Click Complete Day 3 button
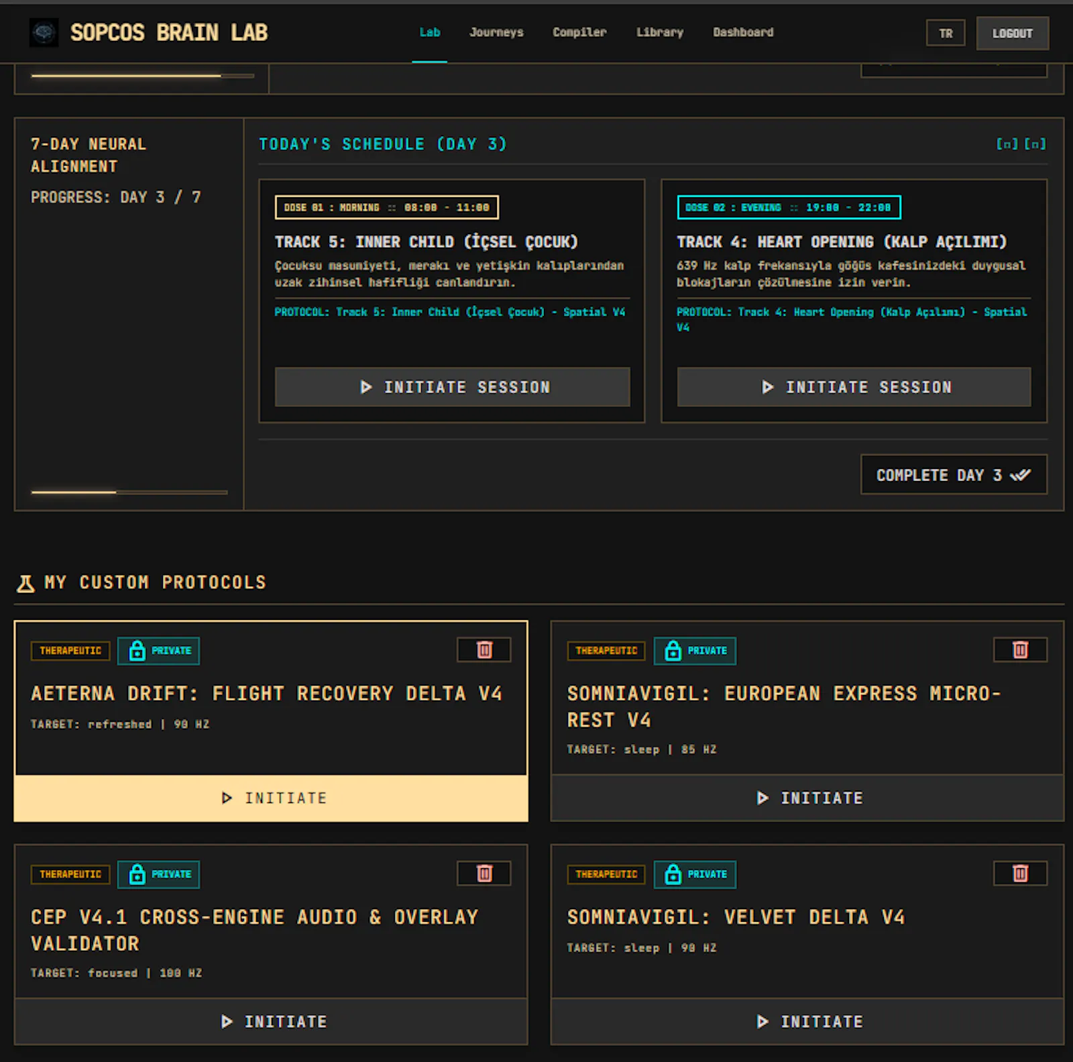Viewport: 1073px width, 1062px height. coord(954,475)
